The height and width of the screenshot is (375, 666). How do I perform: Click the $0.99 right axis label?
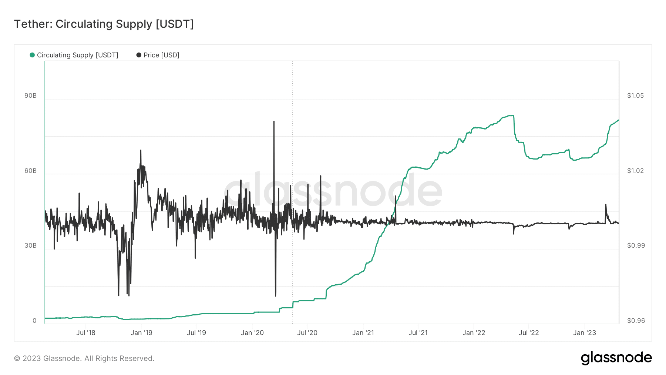pyautogui.click(x=636, y=245)
